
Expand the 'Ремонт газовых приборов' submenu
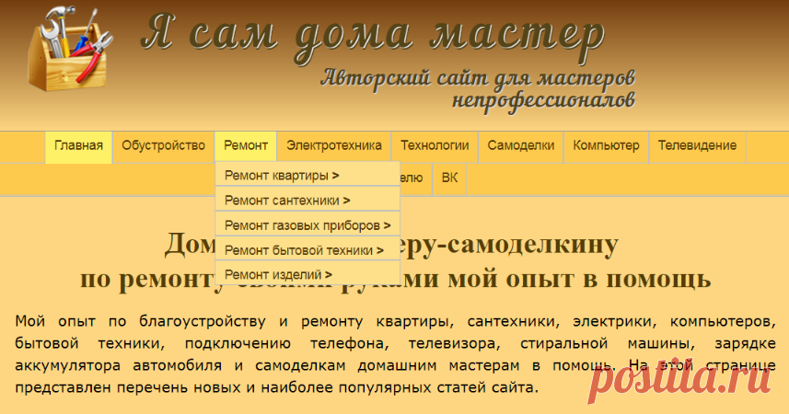tap(307, 224)
